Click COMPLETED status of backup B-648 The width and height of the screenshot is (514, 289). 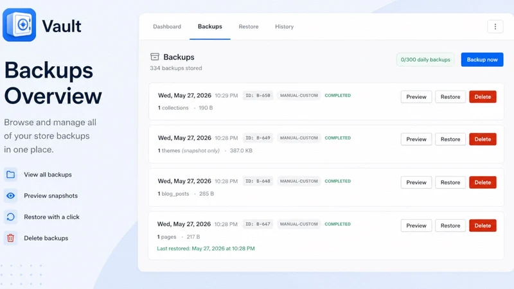pos(338,181)
